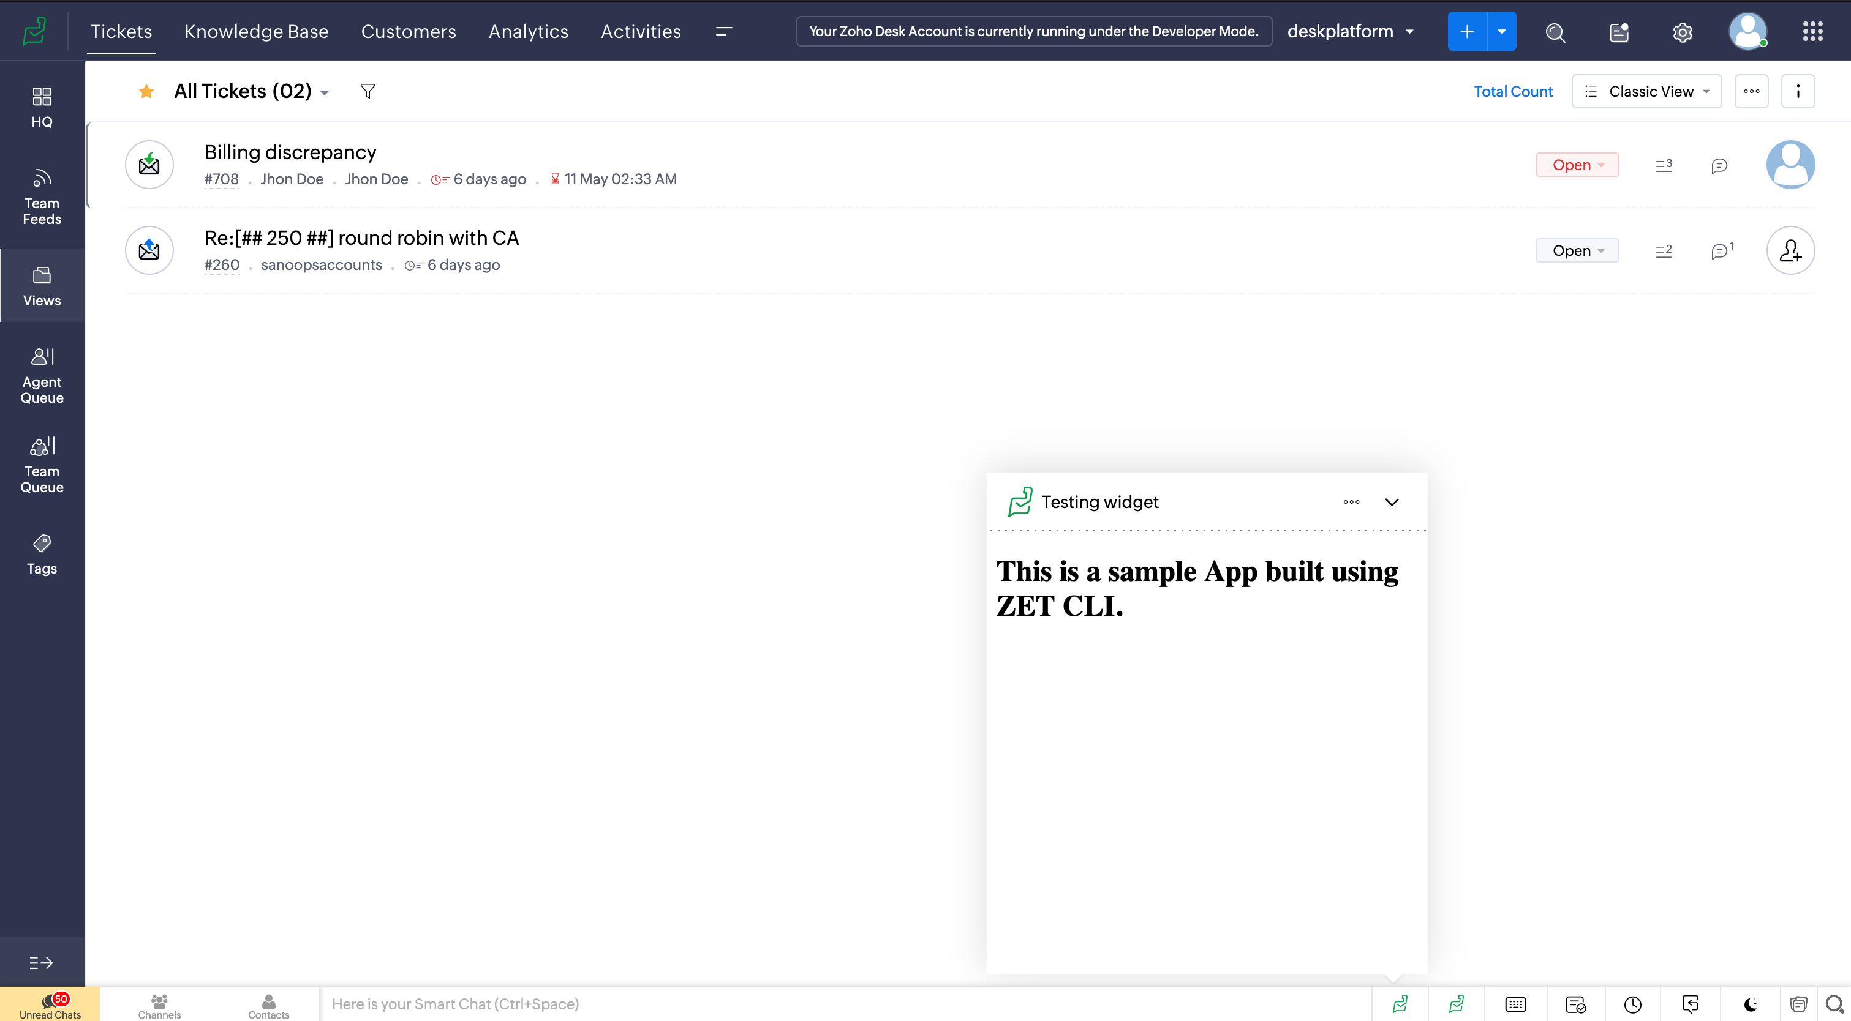Click ticket number #708
This screenshot has width=1851, height=1021.
click(221, 179)
